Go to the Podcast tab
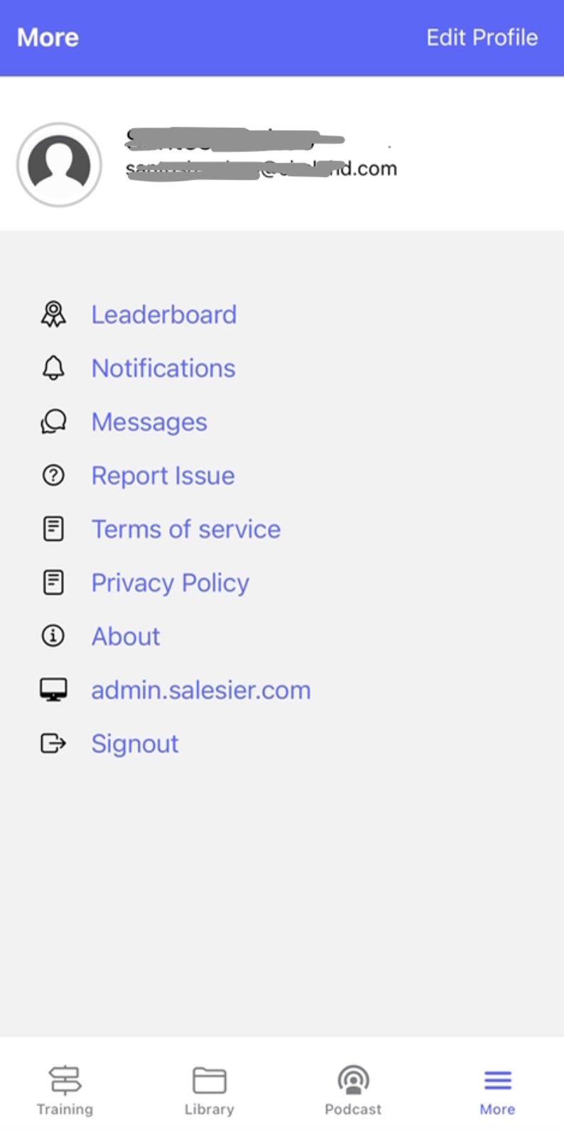 [353, 1091]
